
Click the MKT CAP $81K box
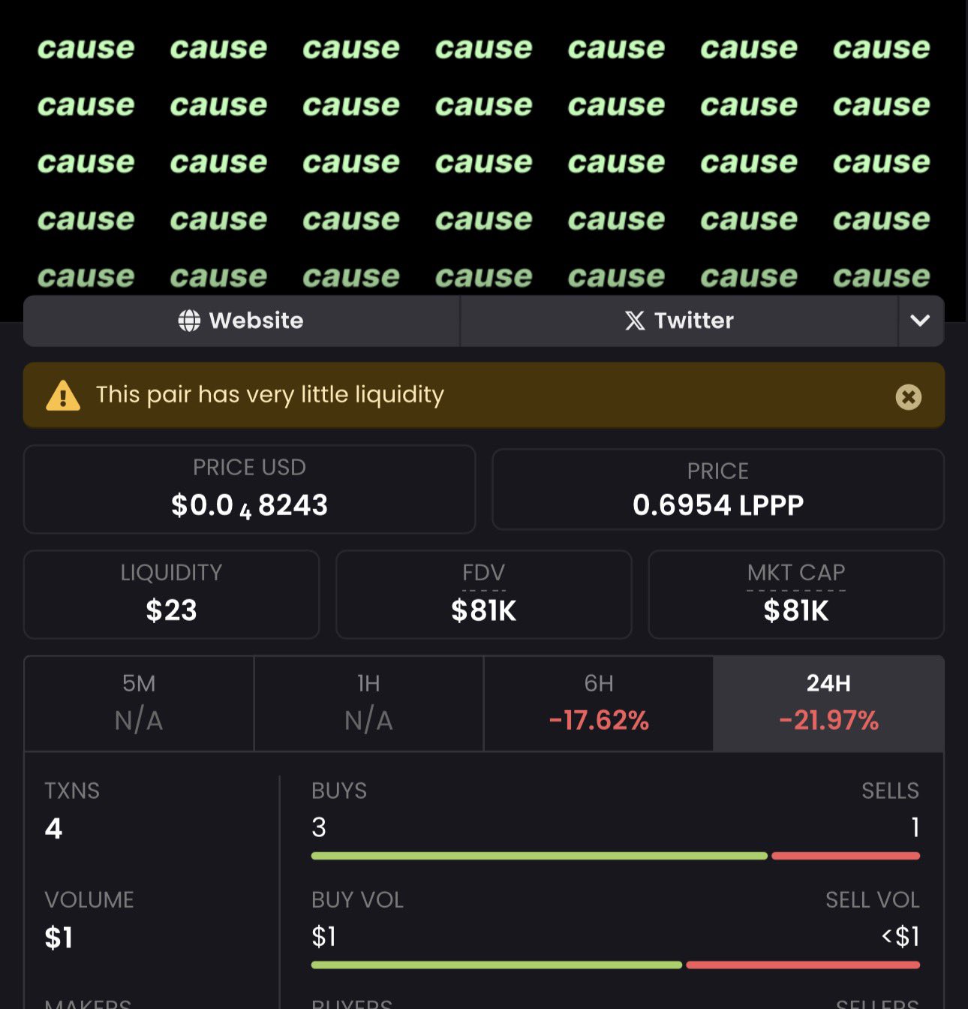pos(795,595)
